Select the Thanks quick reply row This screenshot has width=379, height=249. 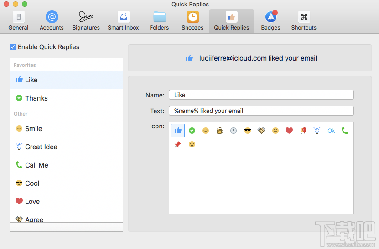(66, 98)
